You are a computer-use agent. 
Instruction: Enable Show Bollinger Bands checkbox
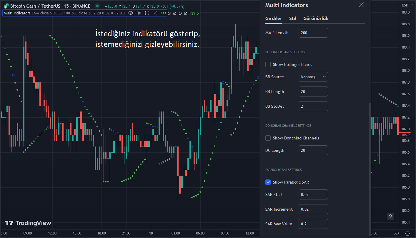click(x=268, y=64)
